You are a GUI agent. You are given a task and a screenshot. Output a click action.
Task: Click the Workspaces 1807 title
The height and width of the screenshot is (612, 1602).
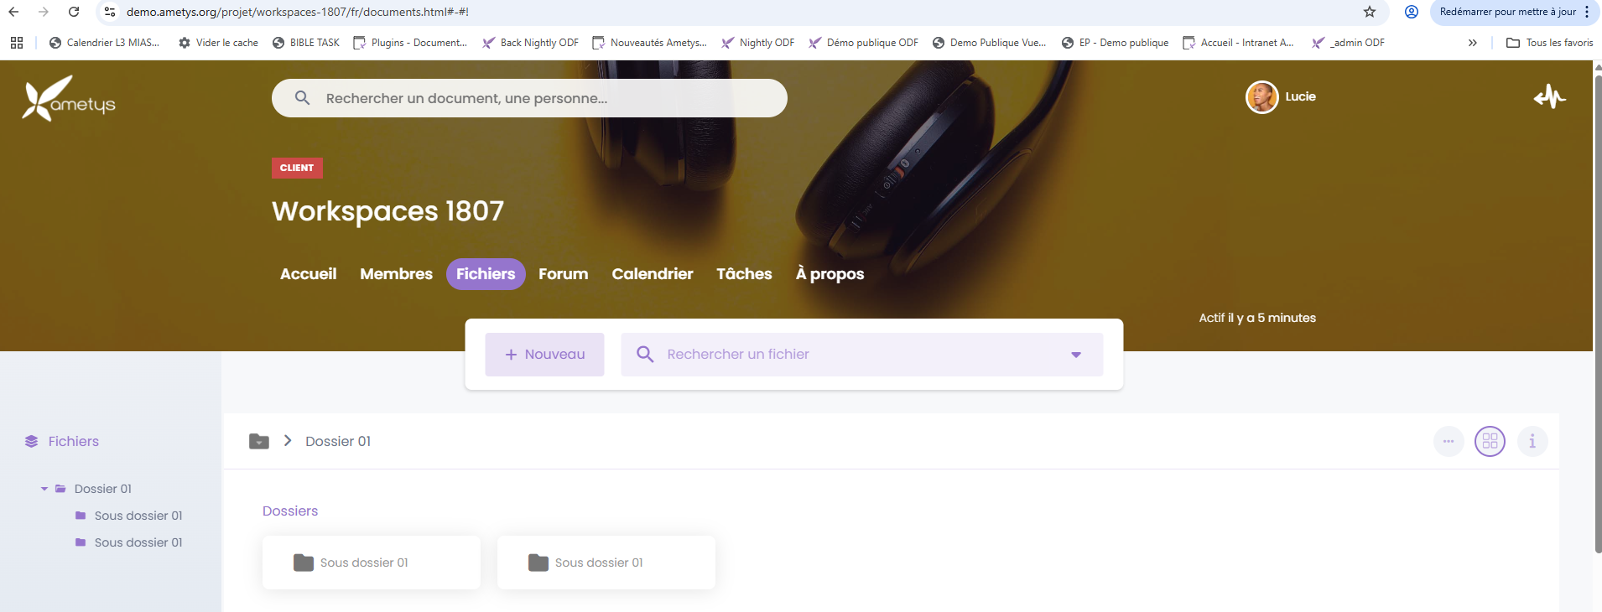pos(387,211)
